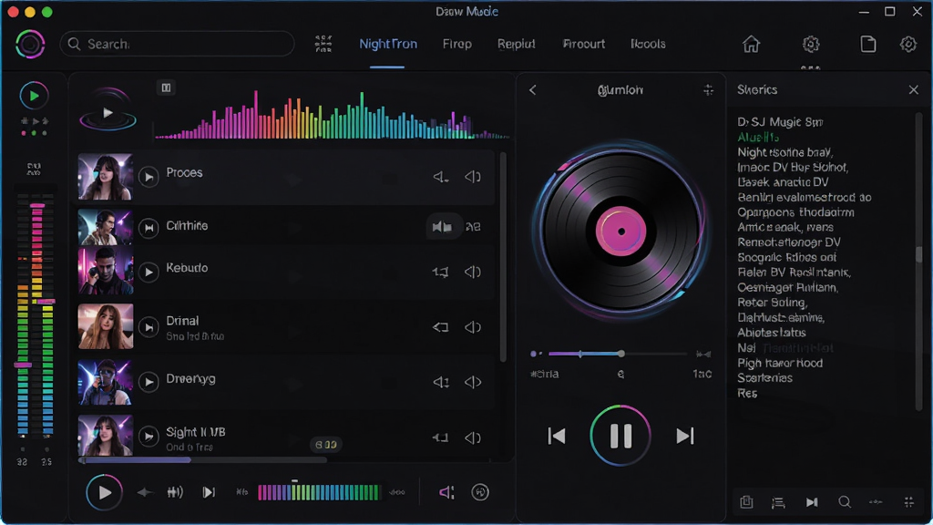Click skip-next icon in bottom bar
Viewport: 933px width, 525px height.
click(x=209, y=492)
